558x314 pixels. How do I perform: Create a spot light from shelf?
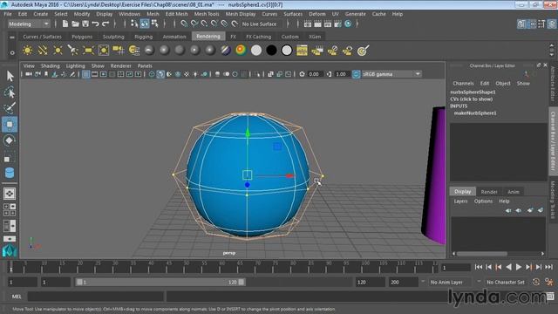pyautogui.click(x=73, y=51)
